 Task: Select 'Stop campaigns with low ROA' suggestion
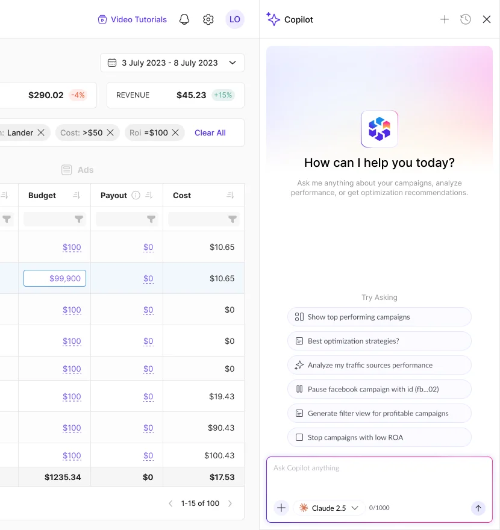pyautogui.click(x=380, y=437)
